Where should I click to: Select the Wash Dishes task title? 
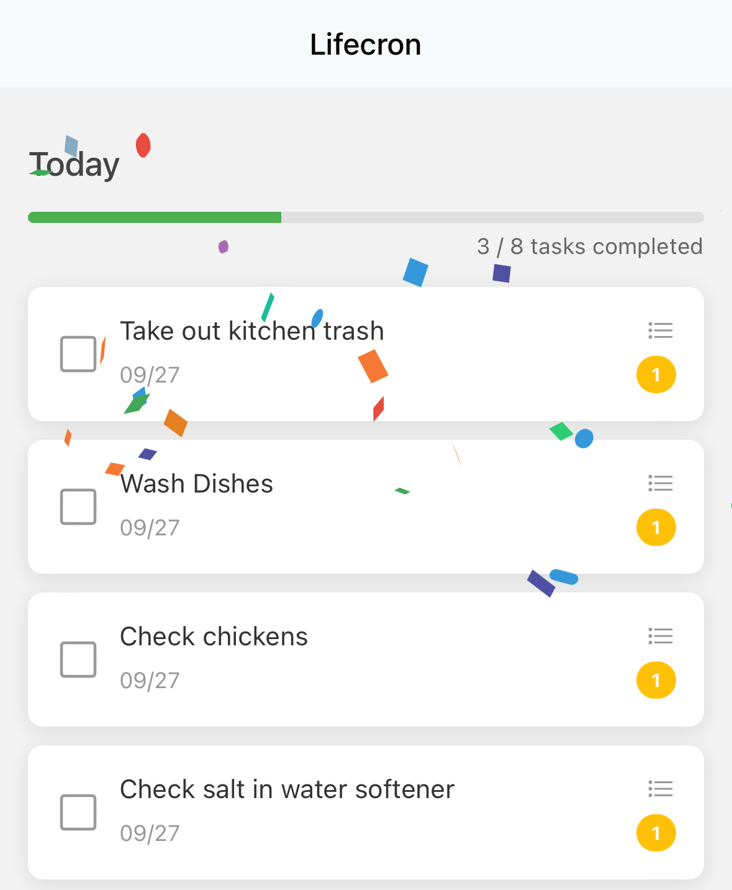click(196, 484)
